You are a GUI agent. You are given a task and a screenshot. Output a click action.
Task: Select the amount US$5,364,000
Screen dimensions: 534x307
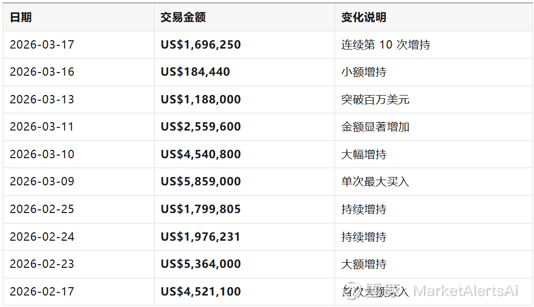[x=201, y=264]
